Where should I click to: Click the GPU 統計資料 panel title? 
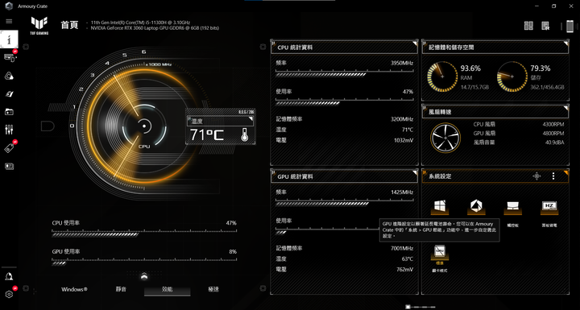pos(295,176)
